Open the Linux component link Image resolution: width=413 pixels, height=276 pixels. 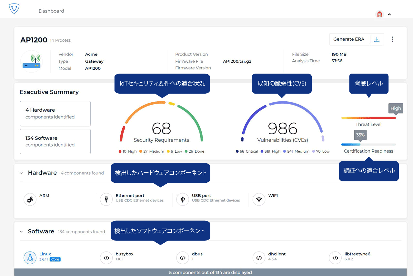[45, 254]
